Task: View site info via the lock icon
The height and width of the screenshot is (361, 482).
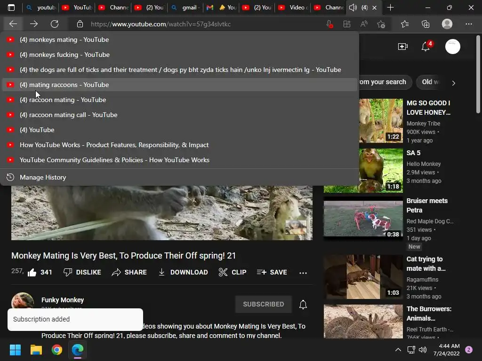Action: click(x=80, y=24)
